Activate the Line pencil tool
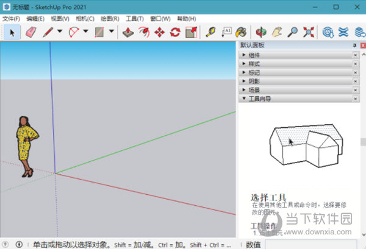This screenshot has width=366, height=249. pos(48,32)
